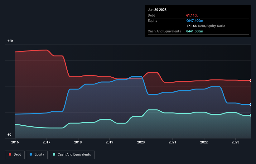Click the €1.110b debt value

(x=192, y=15)
